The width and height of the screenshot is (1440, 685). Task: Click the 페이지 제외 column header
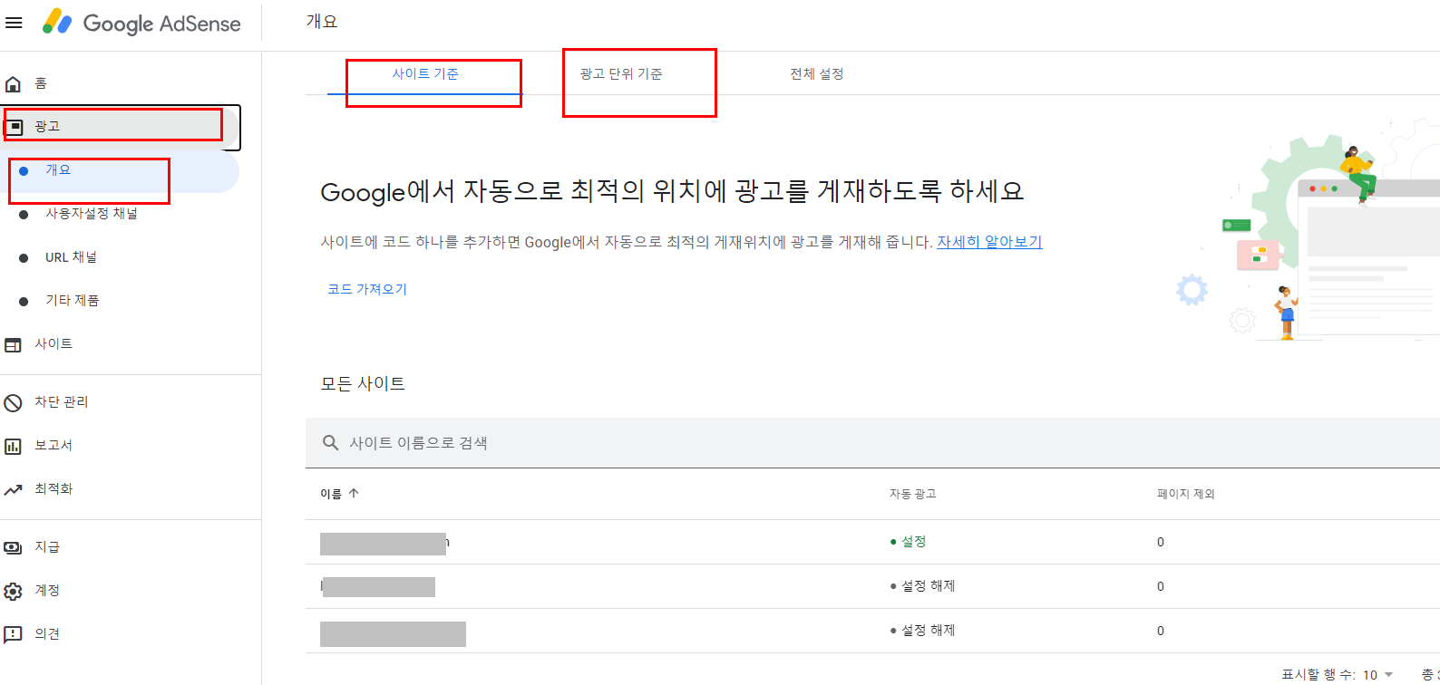coord(1185,494)
